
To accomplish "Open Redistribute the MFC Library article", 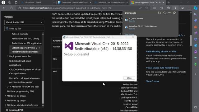I will click(x=25, y=39).
